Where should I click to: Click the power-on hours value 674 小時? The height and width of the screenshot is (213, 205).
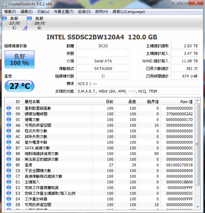coord(185,76)
